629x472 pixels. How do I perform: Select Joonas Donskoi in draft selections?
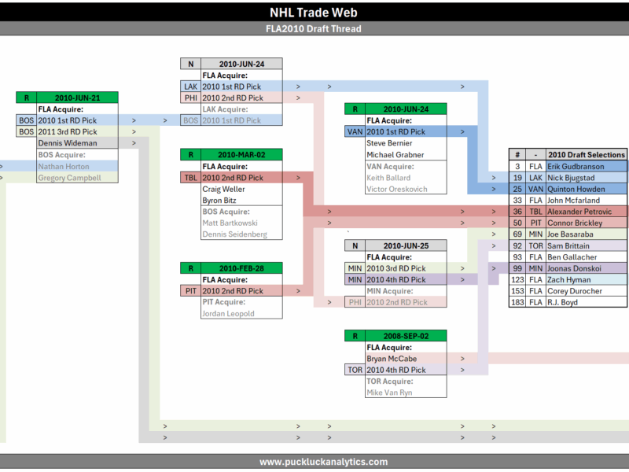pos(587,268)
